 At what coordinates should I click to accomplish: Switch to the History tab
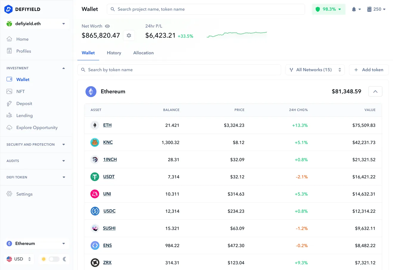[x=114, y=53]
